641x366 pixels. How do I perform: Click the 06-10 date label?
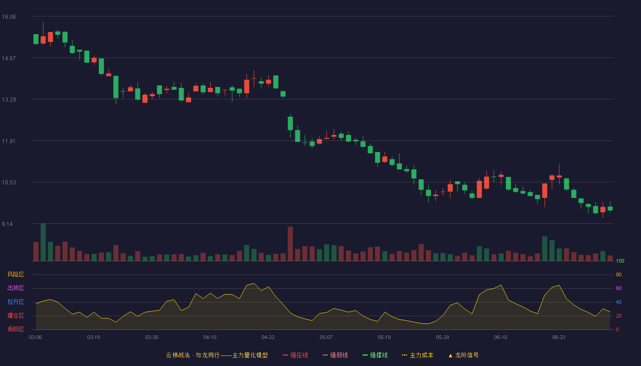click(500, 337)
